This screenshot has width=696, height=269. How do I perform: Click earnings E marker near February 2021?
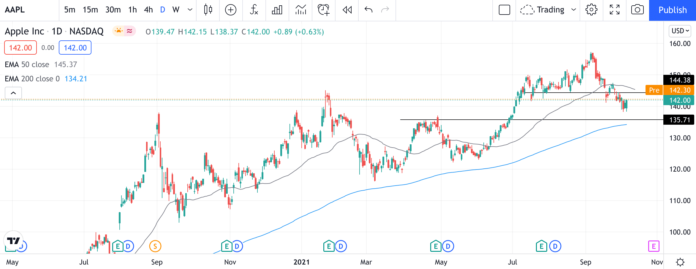[329, 246]
